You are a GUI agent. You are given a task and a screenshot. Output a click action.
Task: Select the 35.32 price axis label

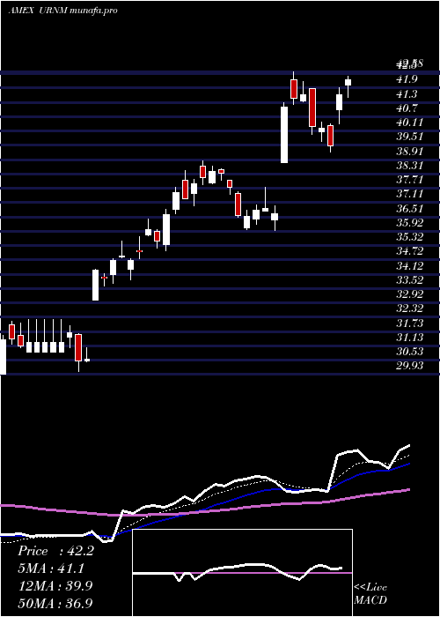409,237
